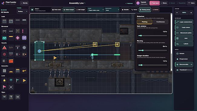
Task: Select the right-arrow sign block
Action: pyautogui.click(x=18, y=97)
